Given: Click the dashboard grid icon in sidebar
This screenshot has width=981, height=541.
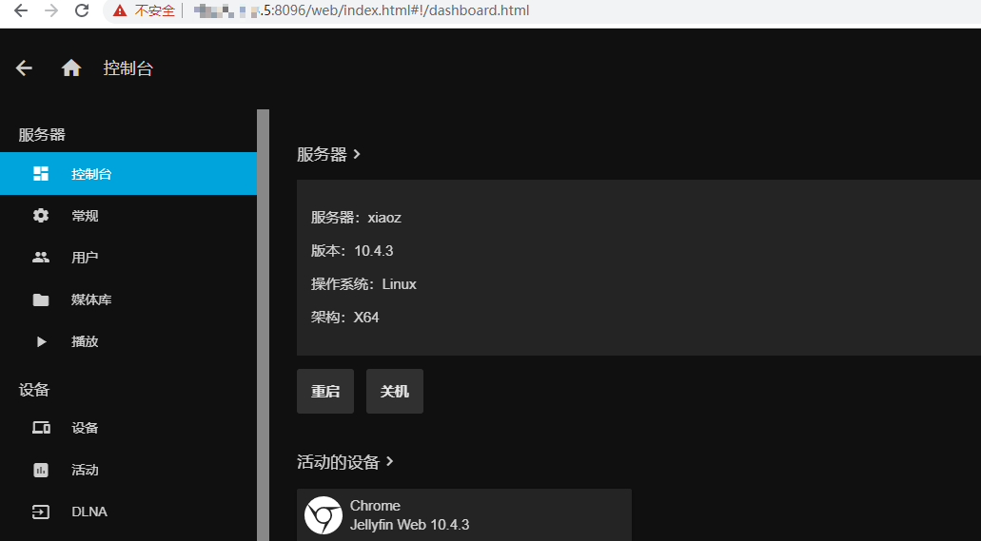Looking at the screenshot, I should 41,174.
